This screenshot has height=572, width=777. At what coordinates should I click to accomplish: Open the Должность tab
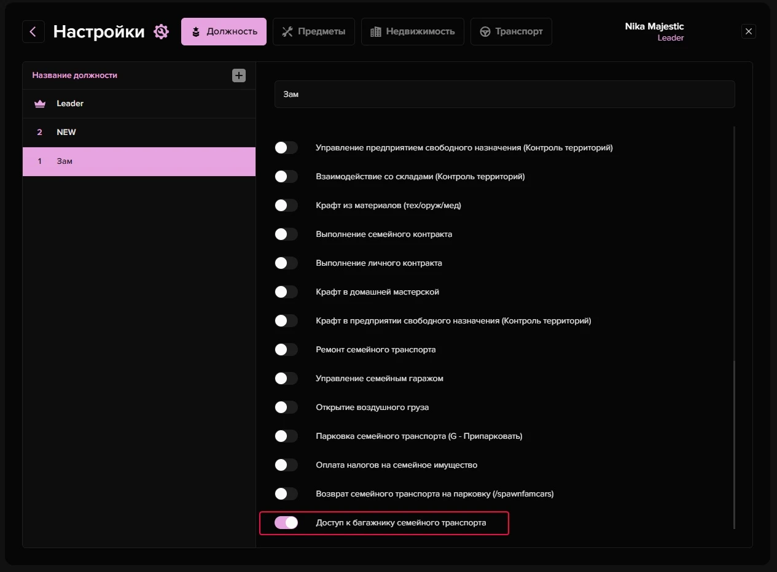click(224, 32)
